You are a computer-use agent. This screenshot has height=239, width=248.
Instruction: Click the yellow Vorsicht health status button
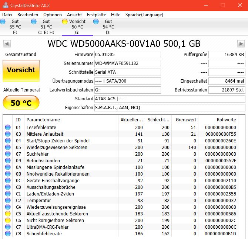(21, 71)
